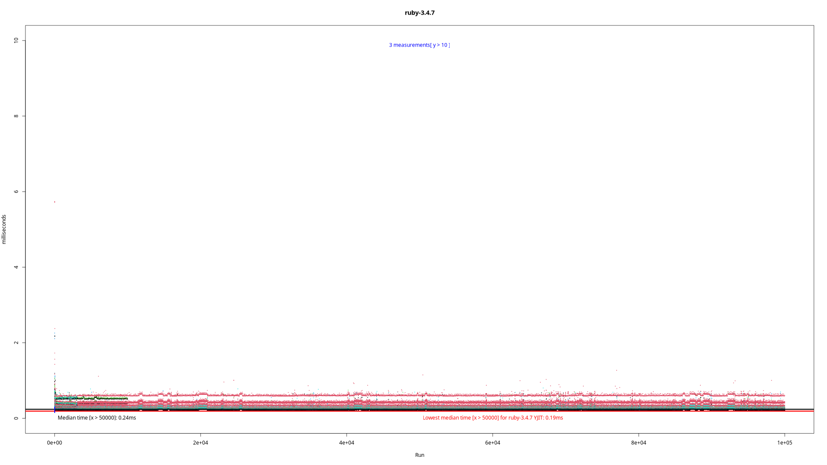
Task: Click the x-axis label 'Run'
Action: point(420,455)
